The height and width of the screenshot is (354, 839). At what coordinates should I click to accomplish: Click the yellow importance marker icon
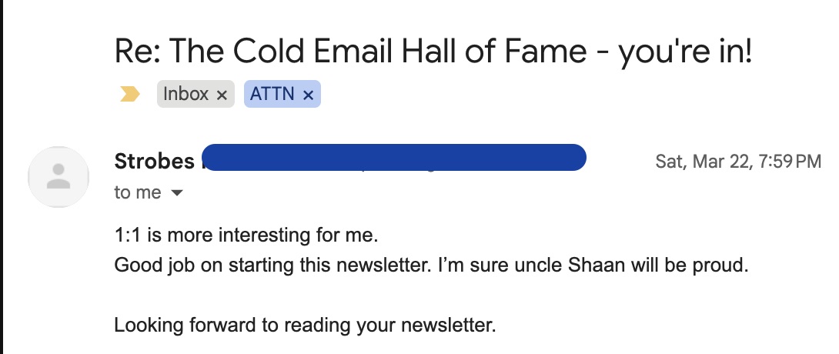[x=130, y=95]
